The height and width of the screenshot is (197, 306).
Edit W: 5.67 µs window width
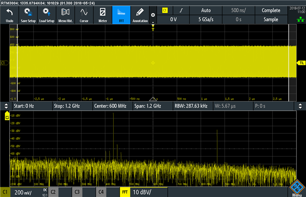[x=233, y=106]
